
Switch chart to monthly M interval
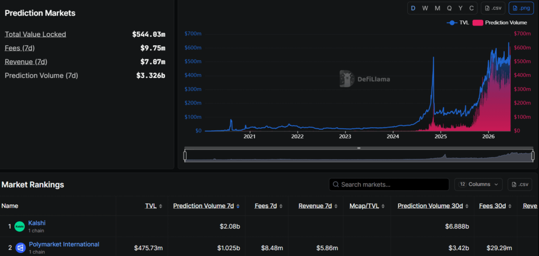click(x=437, y=8)
